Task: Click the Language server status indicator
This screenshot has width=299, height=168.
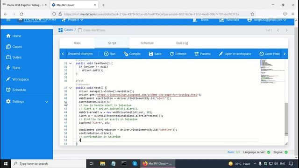Action: pyautogui.click(x=269, y=152)
